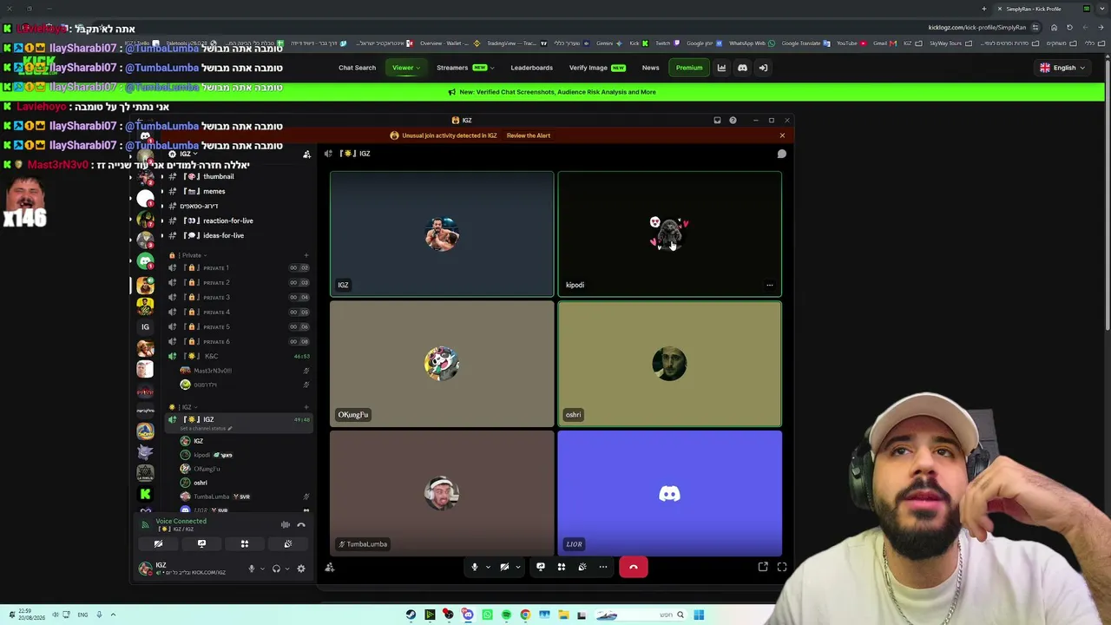Viewport: 1111px width, 625px height.
Task: Join the PRIVATE 1 voice channel
Action: pyautogui.click(x=239, y=268)
